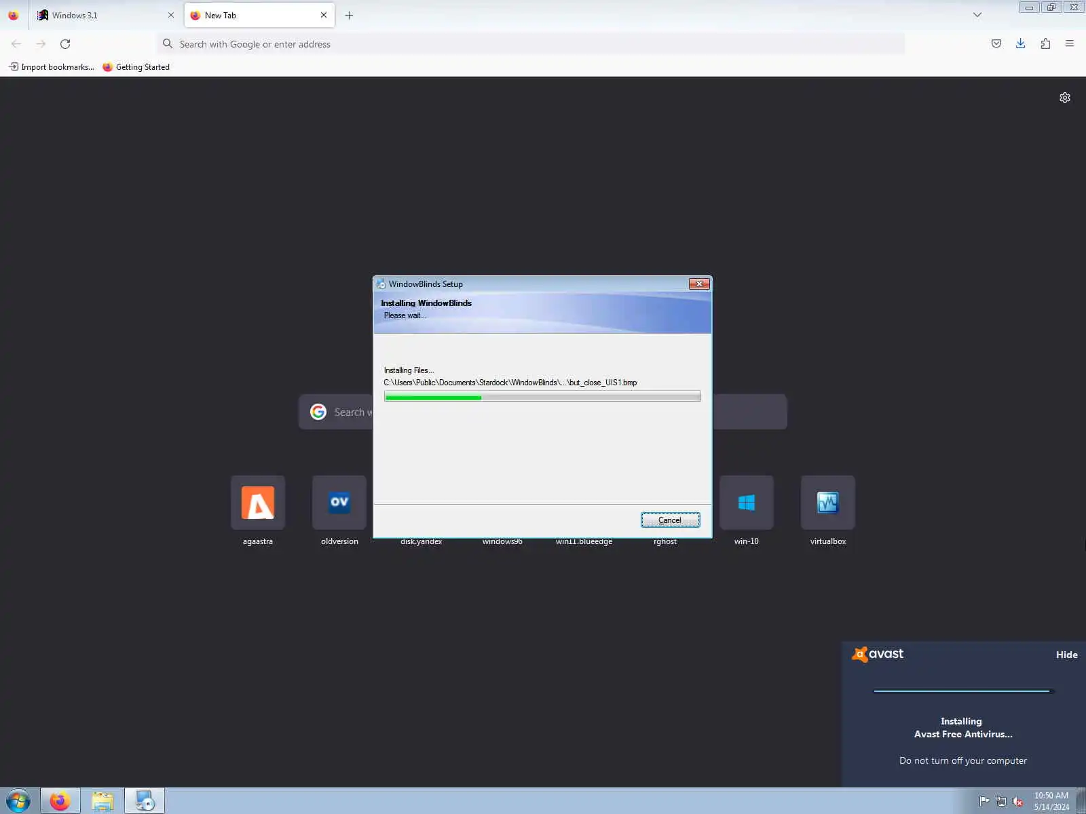Focus the address bar search field
Image resolution: width=1086 pixels, height=814 pixels.
click(x=531, y=44)
